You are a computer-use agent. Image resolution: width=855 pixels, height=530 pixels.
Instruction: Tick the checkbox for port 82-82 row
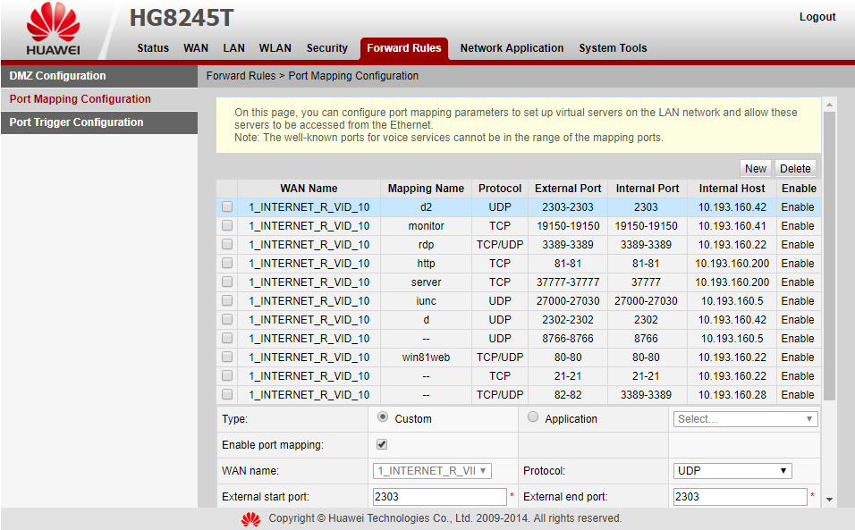pyautogui.click(x=227, y=394)
